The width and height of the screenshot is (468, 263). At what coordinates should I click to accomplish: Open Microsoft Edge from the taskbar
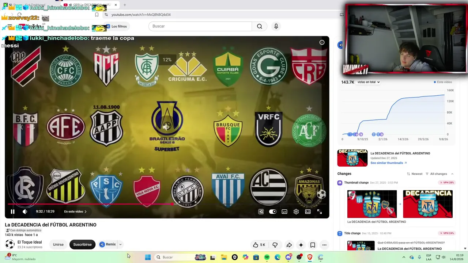click(x=278, y=257)
